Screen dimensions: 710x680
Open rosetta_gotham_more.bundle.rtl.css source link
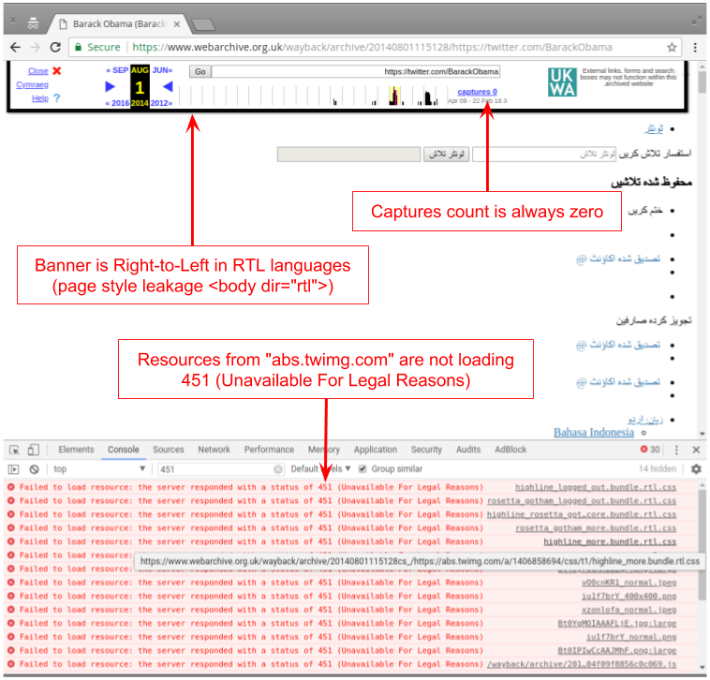point(596,528)
